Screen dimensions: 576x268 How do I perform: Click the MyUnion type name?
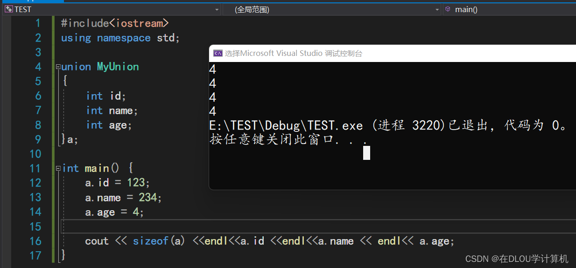[118, 67]
